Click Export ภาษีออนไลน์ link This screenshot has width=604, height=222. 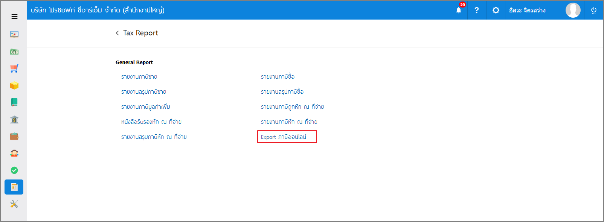pos(284,137)
